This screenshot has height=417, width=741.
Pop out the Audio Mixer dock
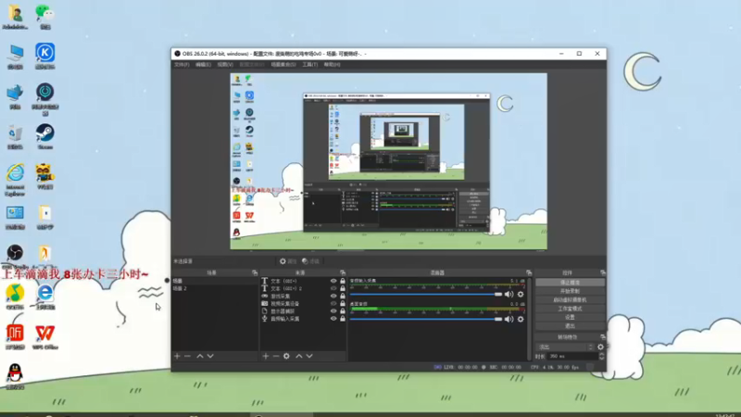529,272
